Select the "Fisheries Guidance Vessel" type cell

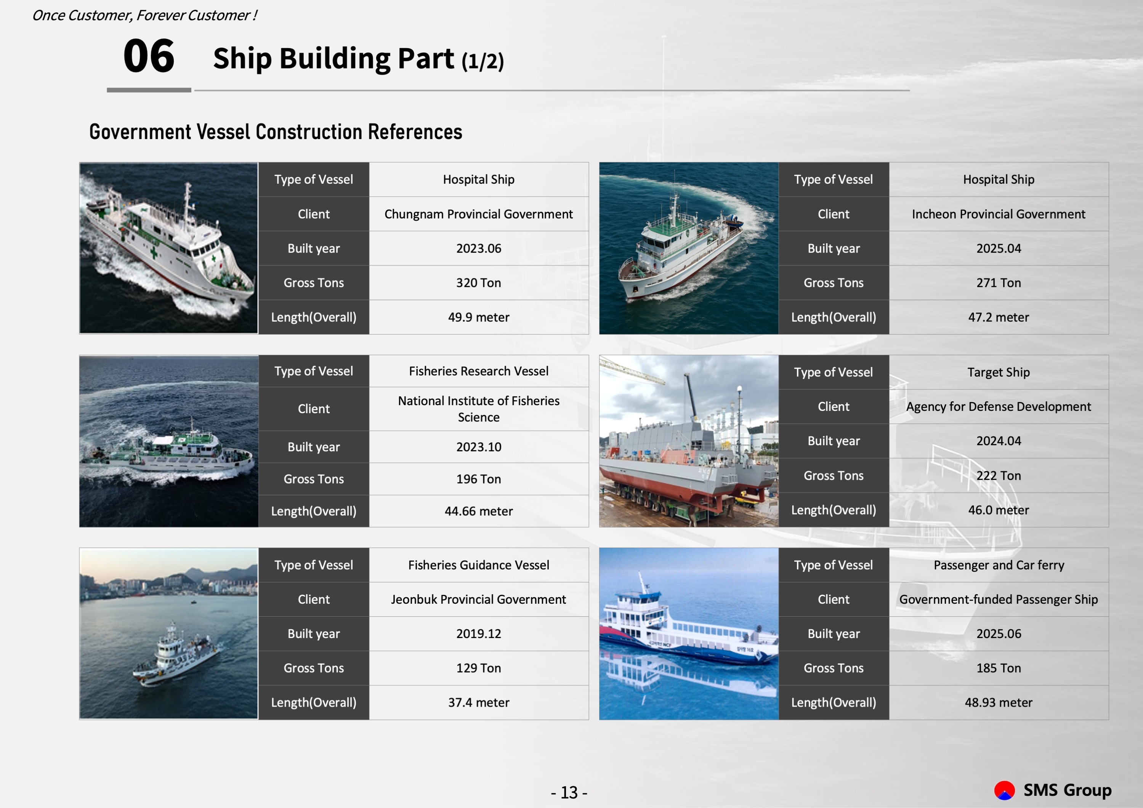click(479, 565)
